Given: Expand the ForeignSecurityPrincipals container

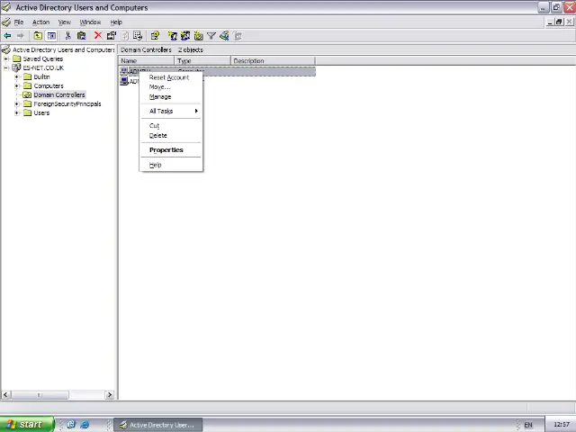Looking at the screenshot, I should (16, 104).
